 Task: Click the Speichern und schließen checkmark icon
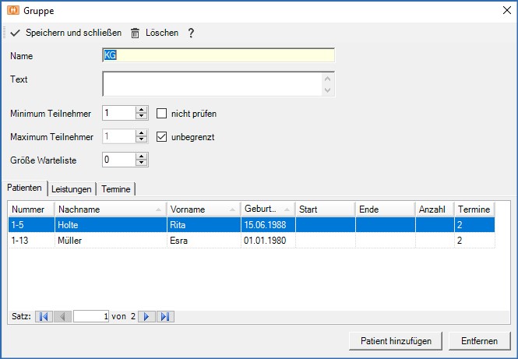click(x=16, y=33)
